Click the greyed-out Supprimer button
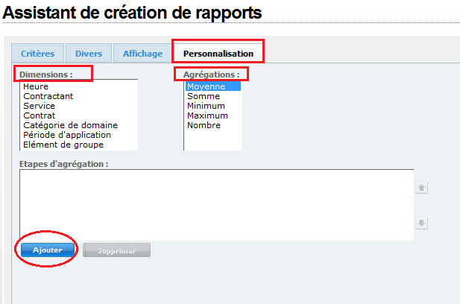The image size is (460, 304). click(x=117, y=250)
